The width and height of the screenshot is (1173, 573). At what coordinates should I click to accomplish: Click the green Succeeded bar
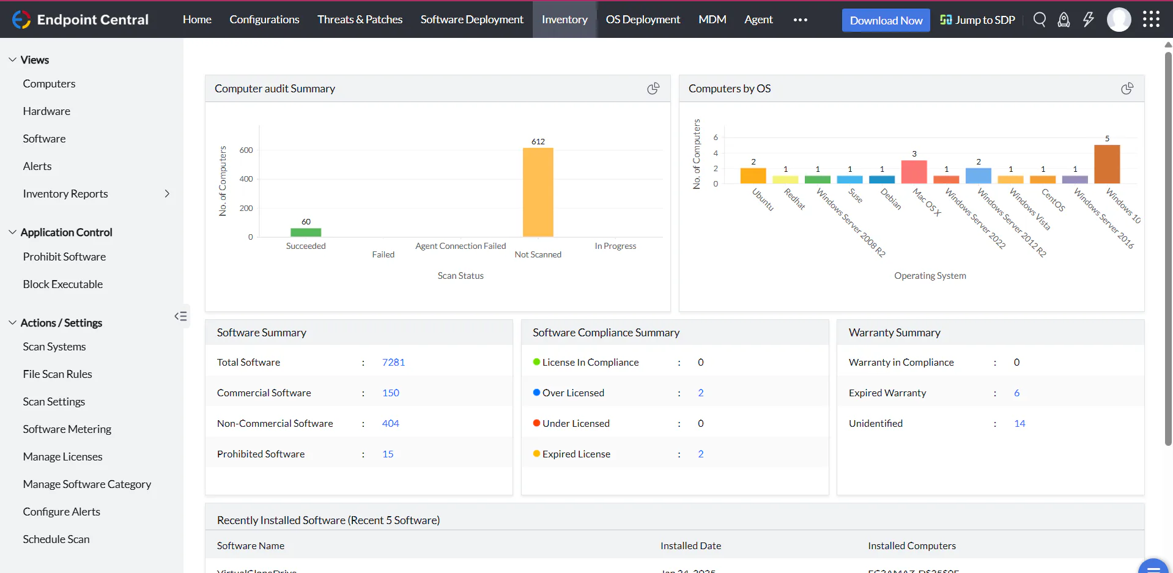point(306,232)
